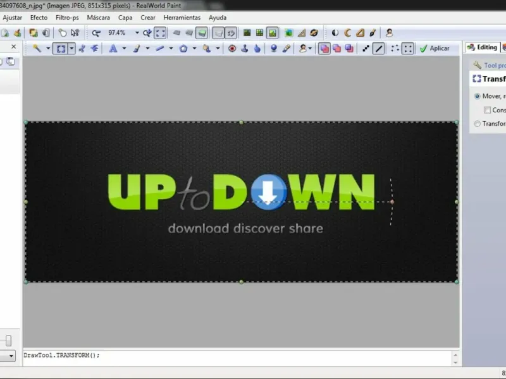Screen dimensions: 506x379
Task: Click the orange crescent icon
Action: pyautogui.click(x=347, y=33)
